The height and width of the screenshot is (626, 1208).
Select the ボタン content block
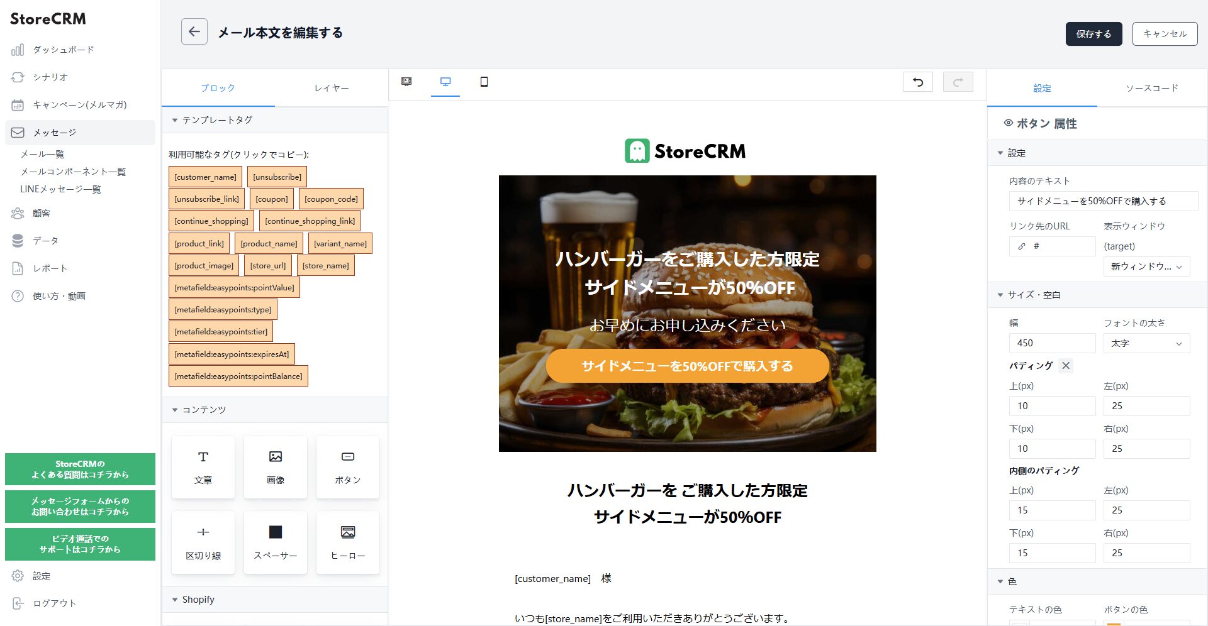click(x=348, y=467)
